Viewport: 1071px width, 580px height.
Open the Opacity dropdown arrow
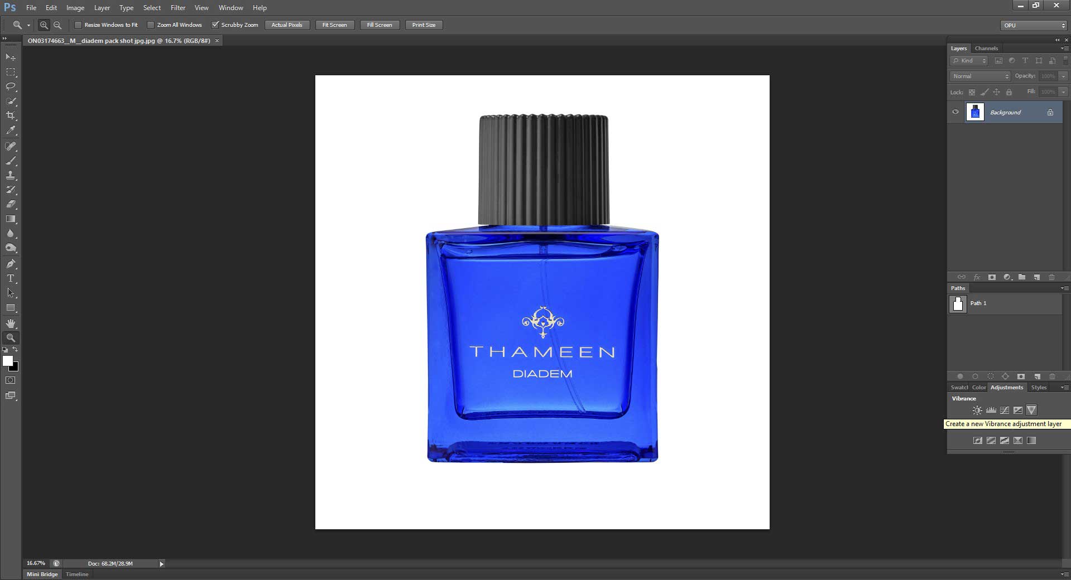[1062, 76]
